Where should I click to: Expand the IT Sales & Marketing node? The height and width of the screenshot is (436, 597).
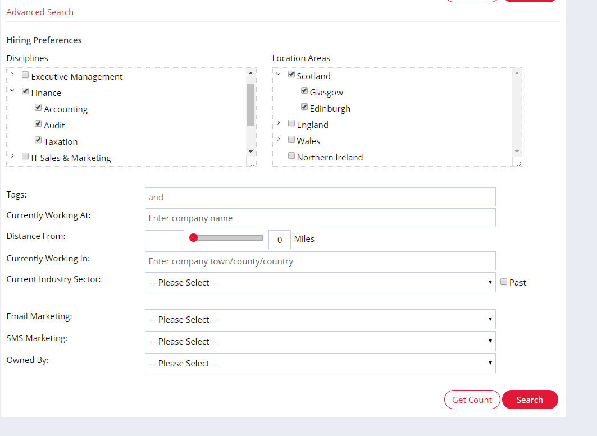(x=12, y=156)
